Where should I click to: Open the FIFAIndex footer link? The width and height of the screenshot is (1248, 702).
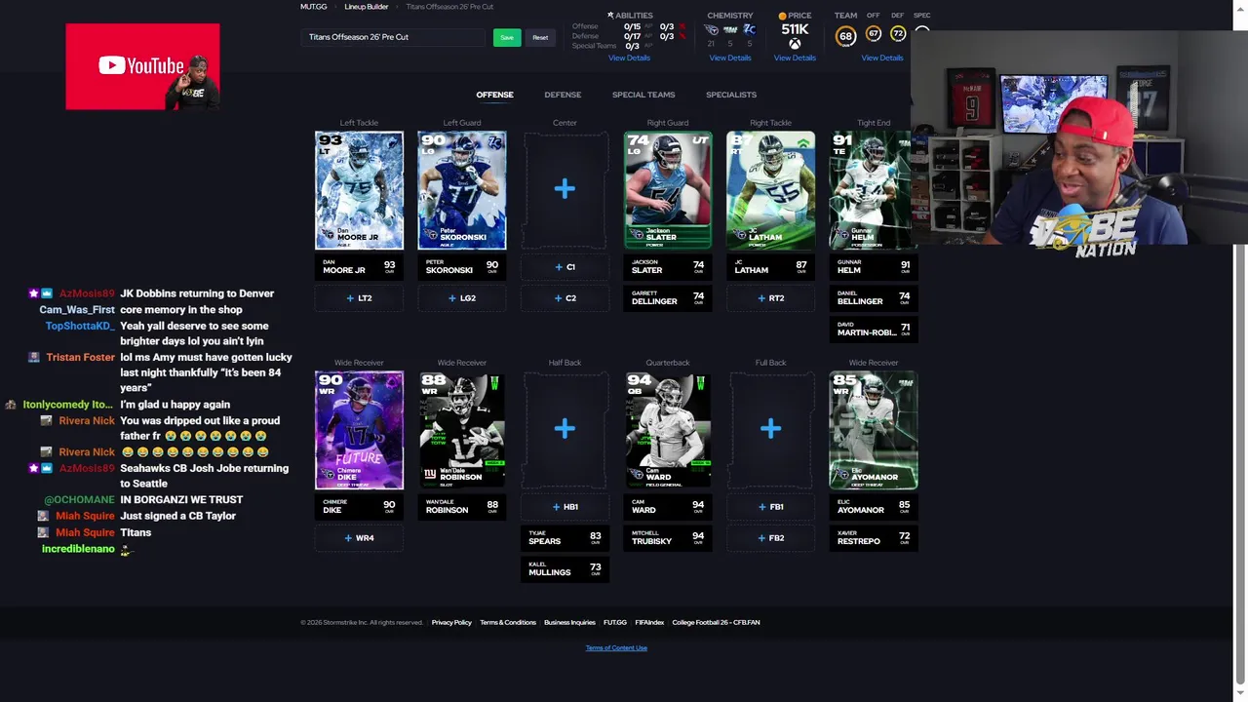click(x=649, y=623)
